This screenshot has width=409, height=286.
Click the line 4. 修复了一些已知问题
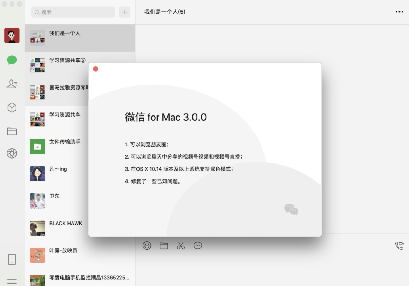[x=153, y=181]
